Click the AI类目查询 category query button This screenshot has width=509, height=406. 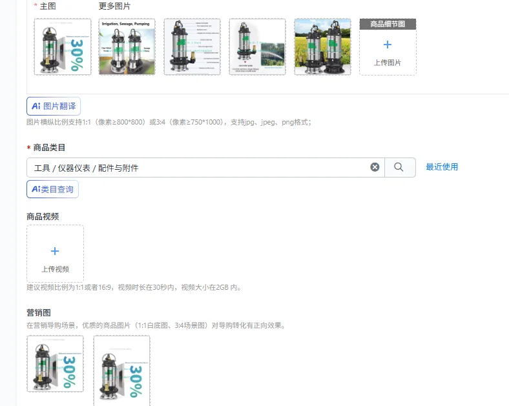tap(52, 189)
